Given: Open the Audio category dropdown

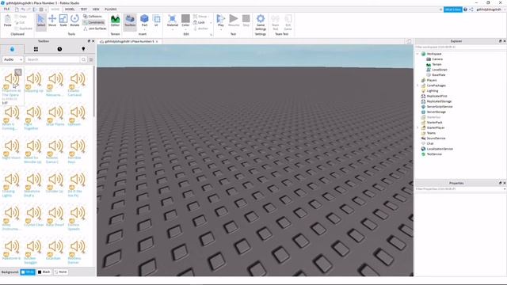Looking at the screenshot, I should pyautogui.click(x=13, y=59).
